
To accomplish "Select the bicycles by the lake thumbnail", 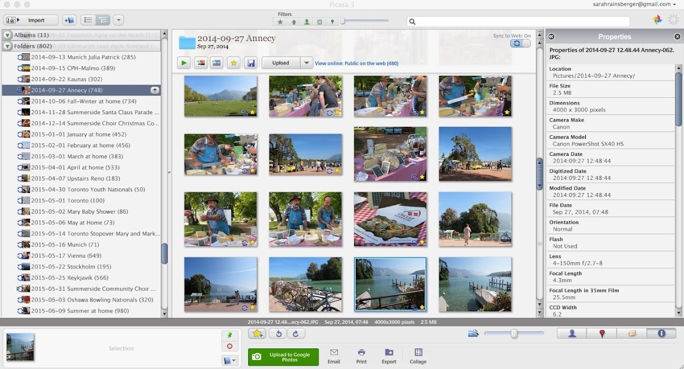I will coord(305,284).
